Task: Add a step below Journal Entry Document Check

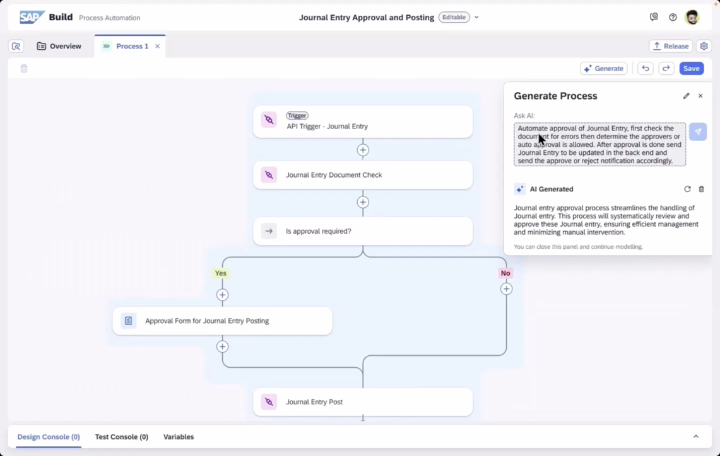Action: (x=363, y=202)
